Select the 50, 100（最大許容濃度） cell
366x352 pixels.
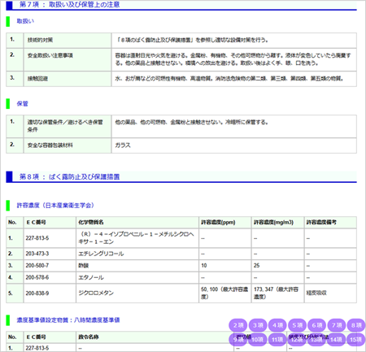pyautogui.click(x=224, y=293)
